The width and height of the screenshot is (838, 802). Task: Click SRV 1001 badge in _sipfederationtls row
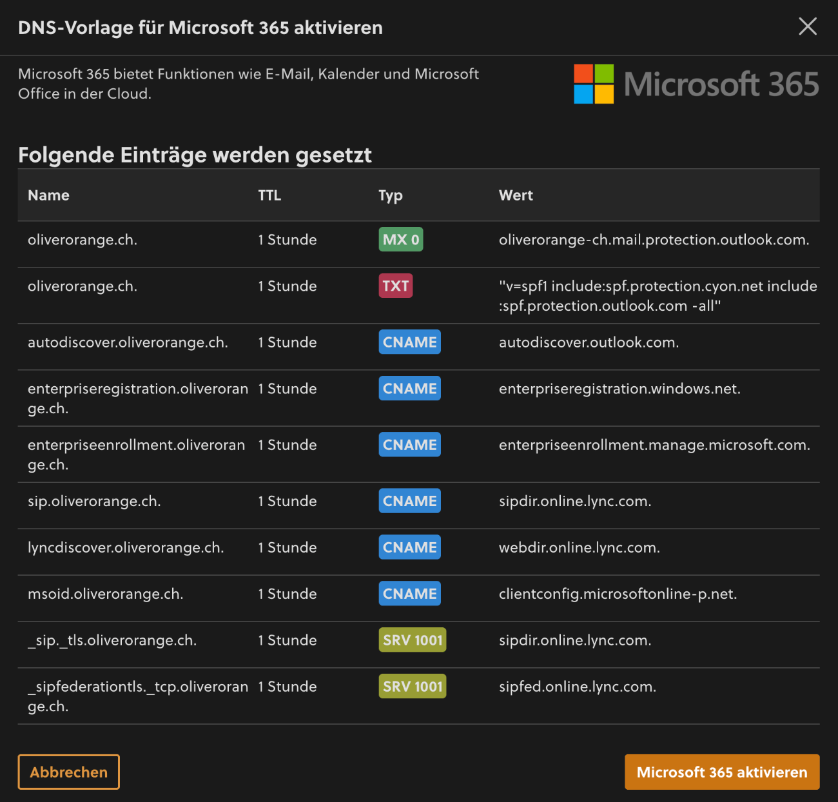click(413, 687)
